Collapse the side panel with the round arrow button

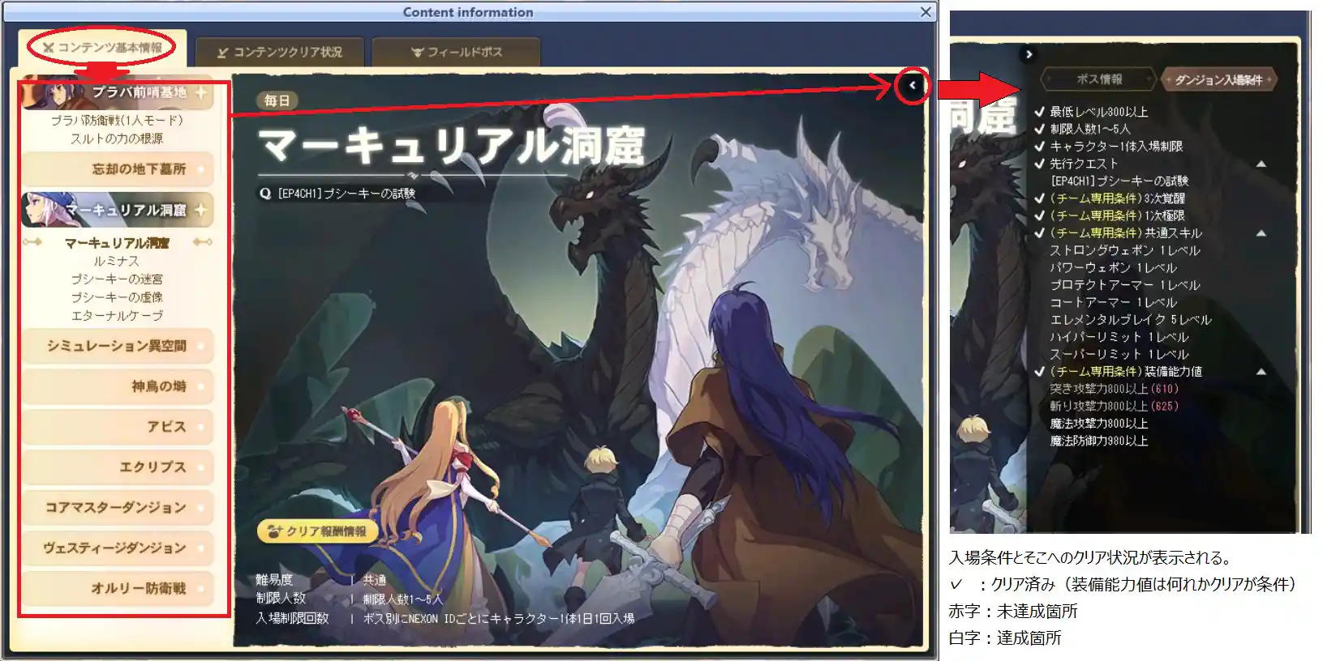point(912,85)
